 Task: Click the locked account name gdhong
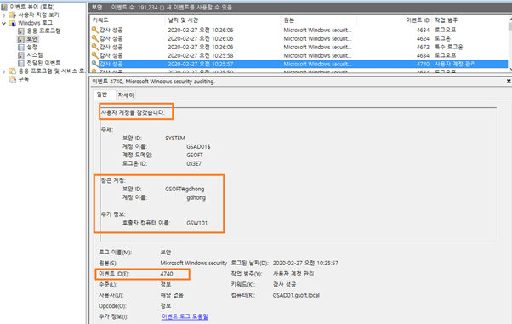[x=196, y=197]
